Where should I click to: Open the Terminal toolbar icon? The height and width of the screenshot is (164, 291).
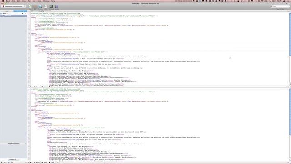pyautogui.click(x=51, y=7)
